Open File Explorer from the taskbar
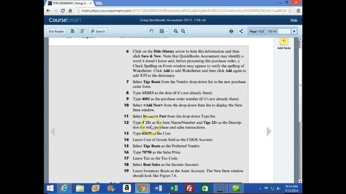Screen dimensions: 346x194 (x=80, y=188)
